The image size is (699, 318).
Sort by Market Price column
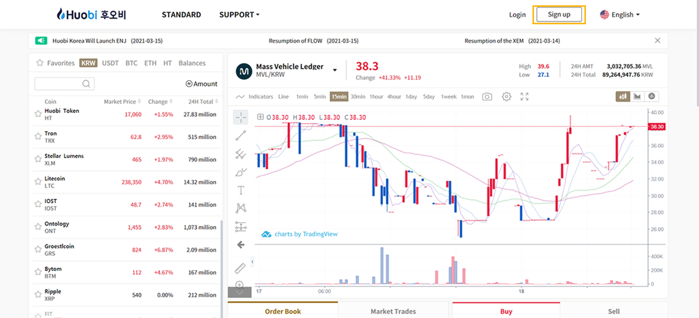[122, 101]
